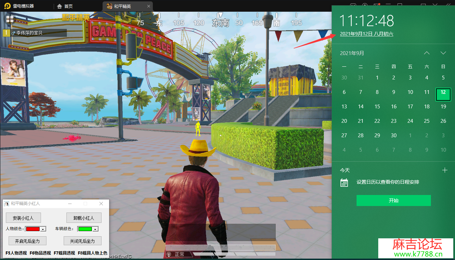Click the F7载具透视 label
The height and width of the screenshot is (260, 455).
64,253
